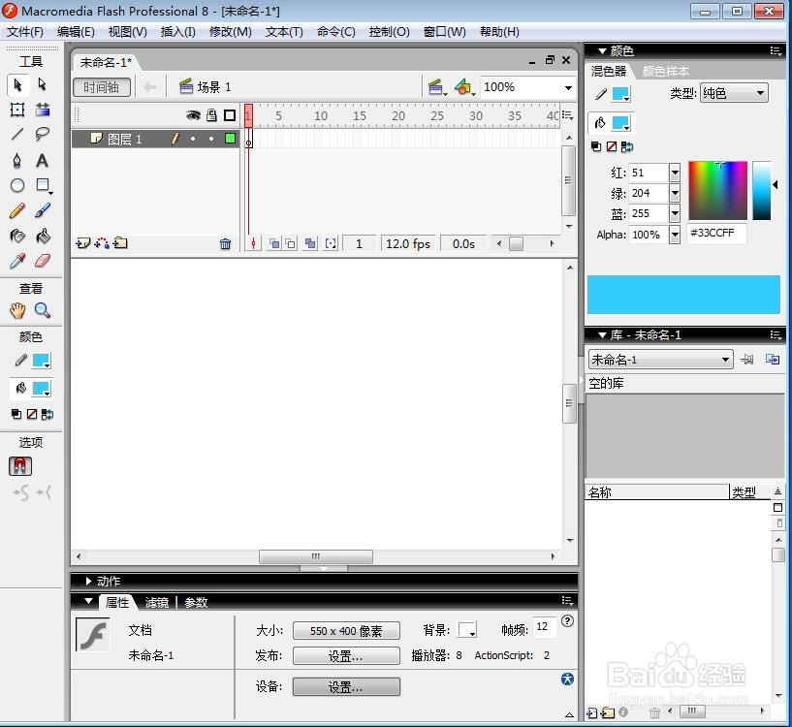Click eye icon to hide all layers
This screenshot has height=727, width=792.
tap(193, 115)
